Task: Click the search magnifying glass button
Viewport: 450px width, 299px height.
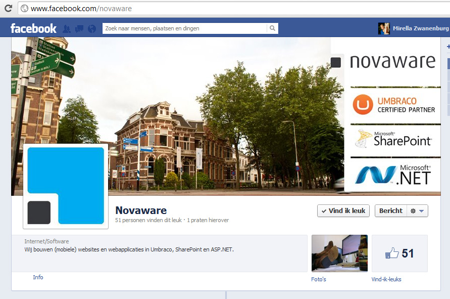Action: coord(272,29)
